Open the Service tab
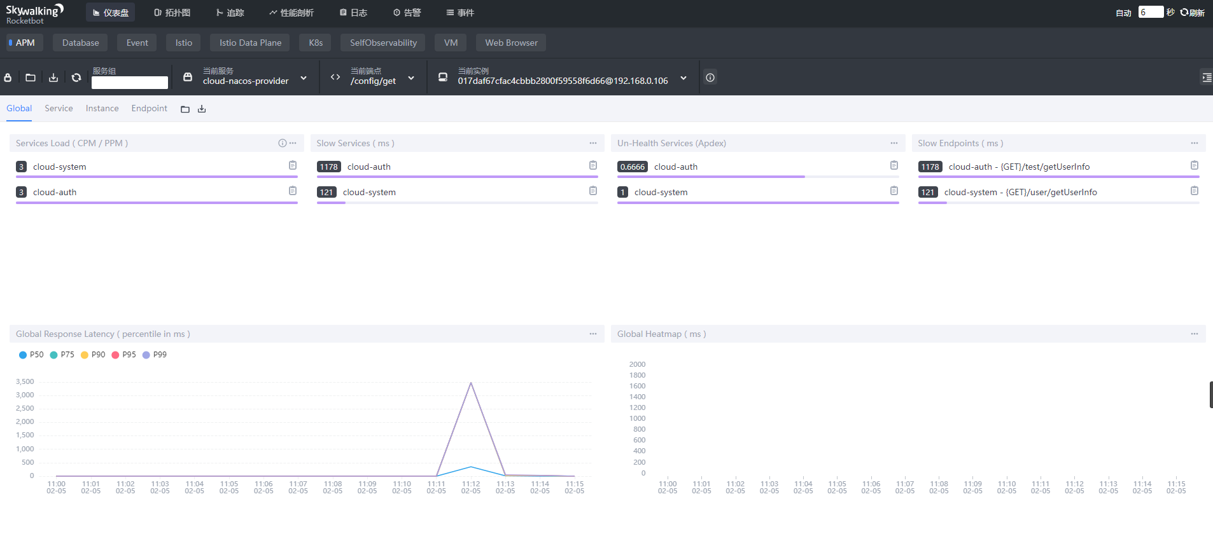 [x=59, y=109]
